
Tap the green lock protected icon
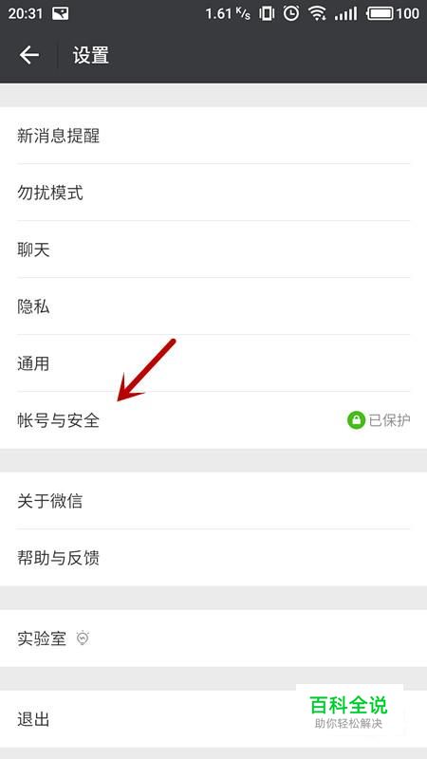pos(357,420)
